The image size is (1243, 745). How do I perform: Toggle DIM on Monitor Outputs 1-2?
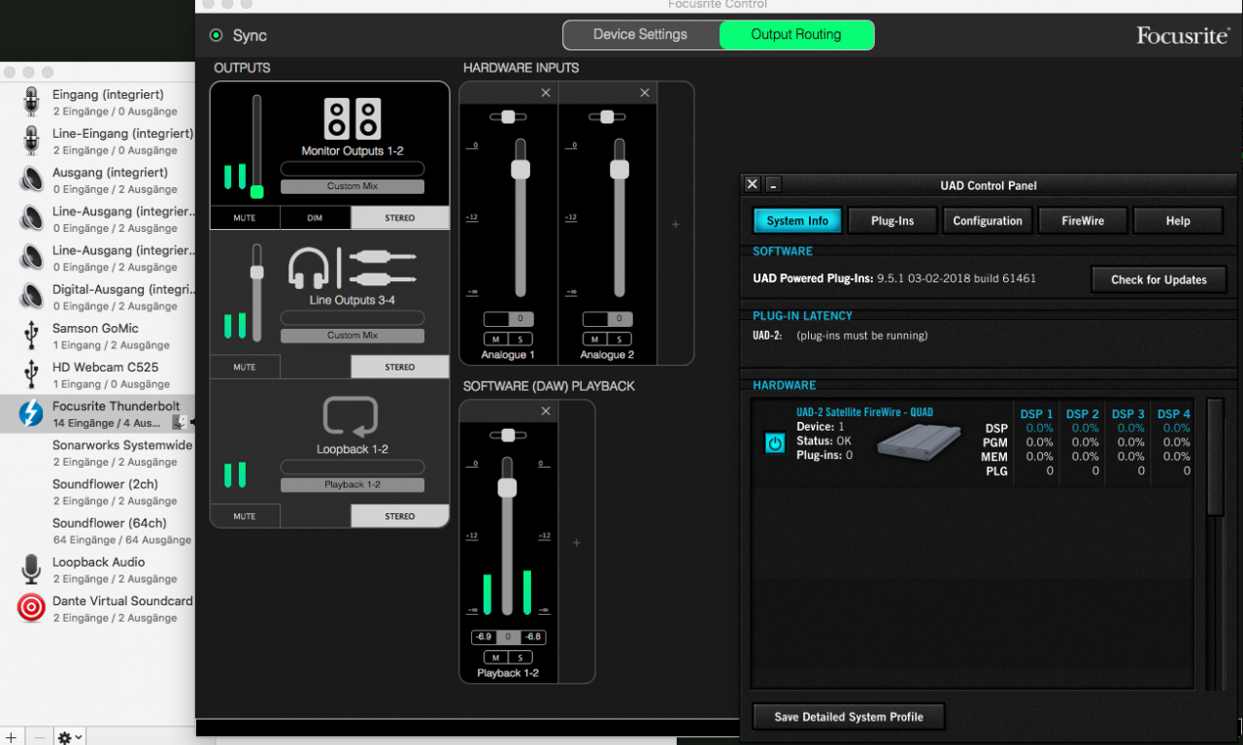(315, 217)
